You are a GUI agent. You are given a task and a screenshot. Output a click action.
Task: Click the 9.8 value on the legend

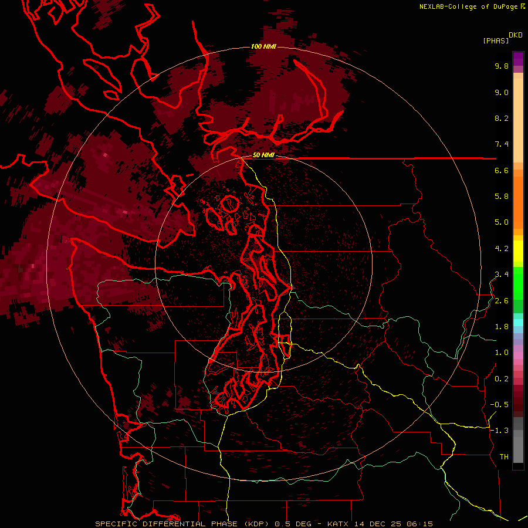pos(502,66)
